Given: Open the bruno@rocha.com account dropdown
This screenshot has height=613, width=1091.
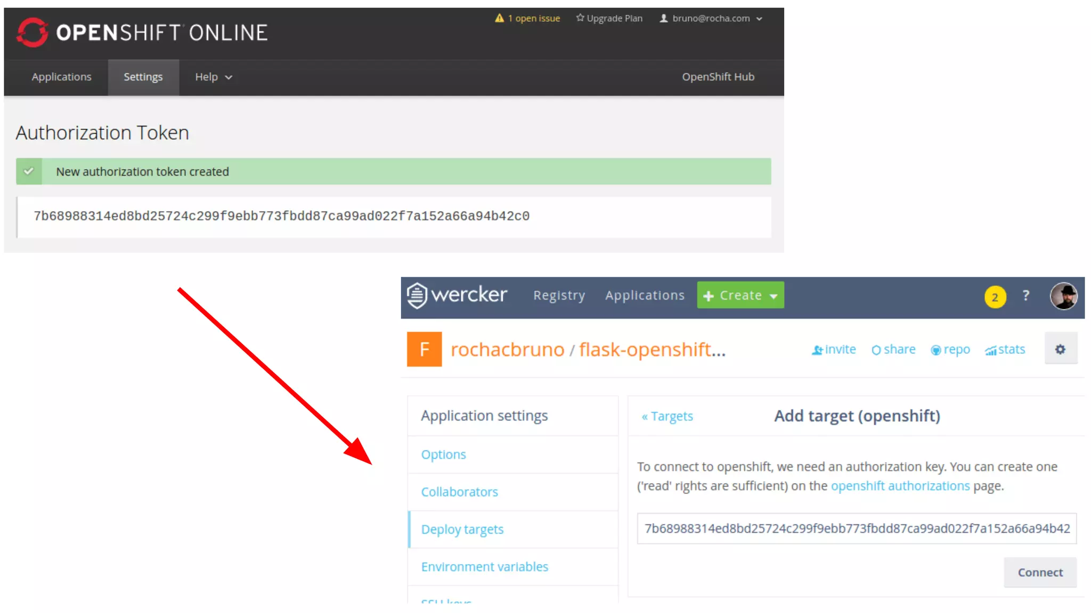Looking at the screenshot, I should pos(711,18).
